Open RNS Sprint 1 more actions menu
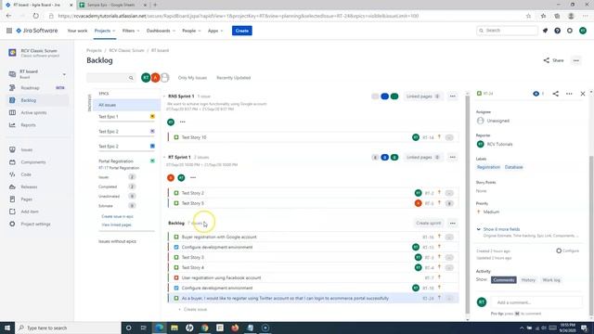 452,96
